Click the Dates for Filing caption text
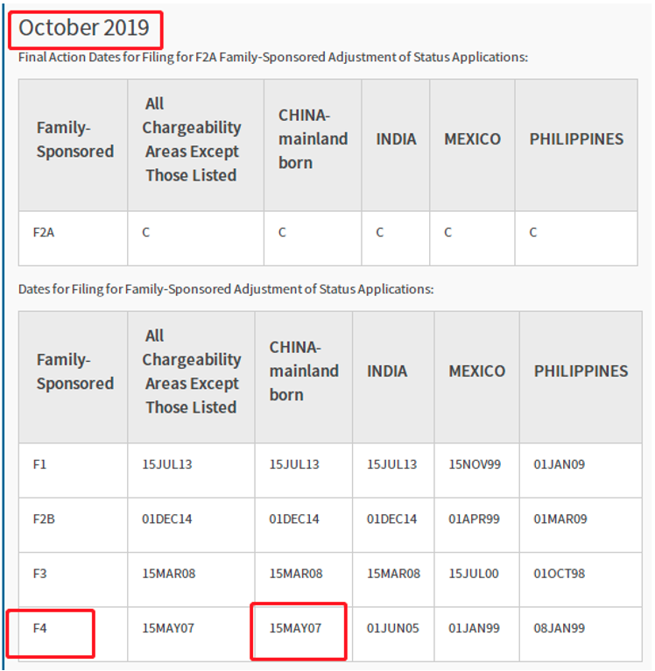Viewport: 655px width, 671px height. pyautogui.click(x=226, y=289)
